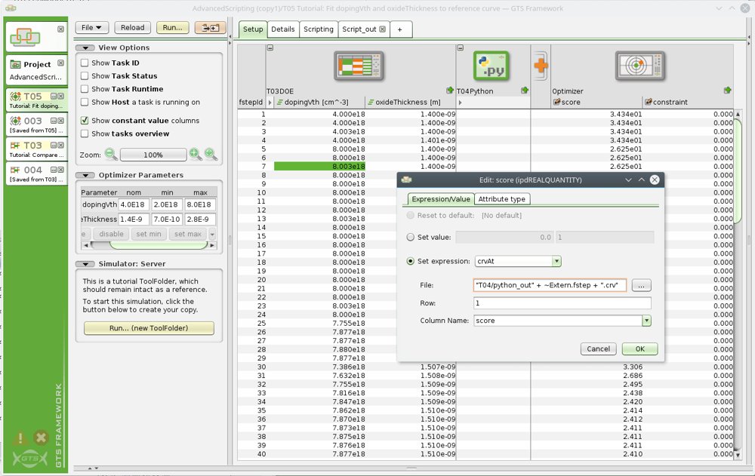Click the green export arrow on Optimizer

click(x=728, y=91)
